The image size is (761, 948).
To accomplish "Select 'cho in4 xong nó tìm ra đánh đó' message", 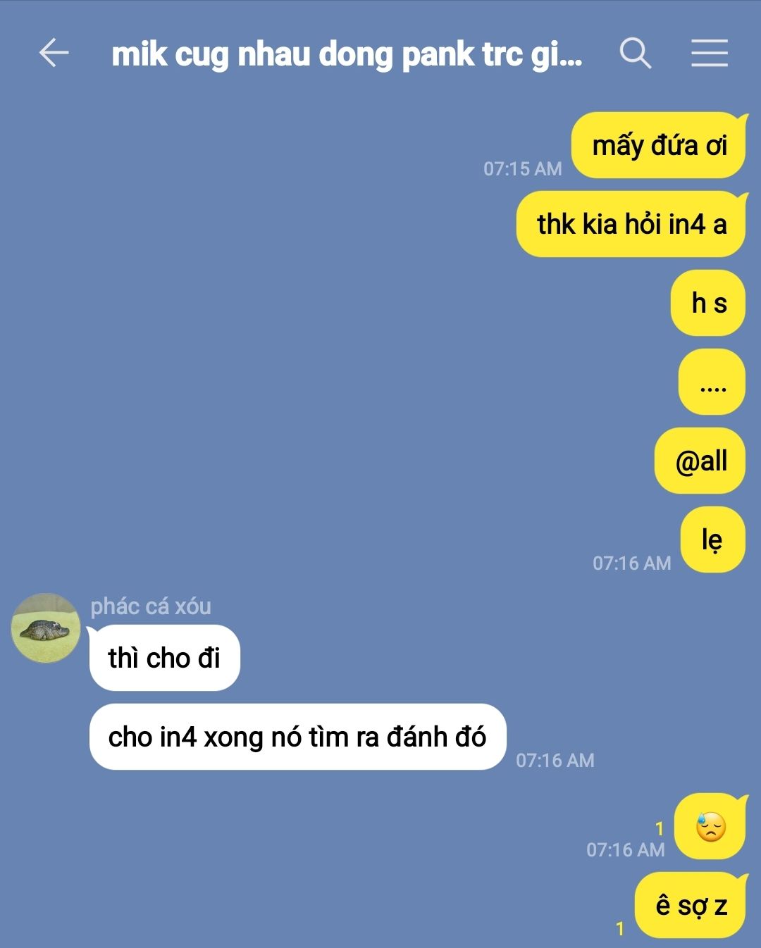I will [x=297, y=737].
